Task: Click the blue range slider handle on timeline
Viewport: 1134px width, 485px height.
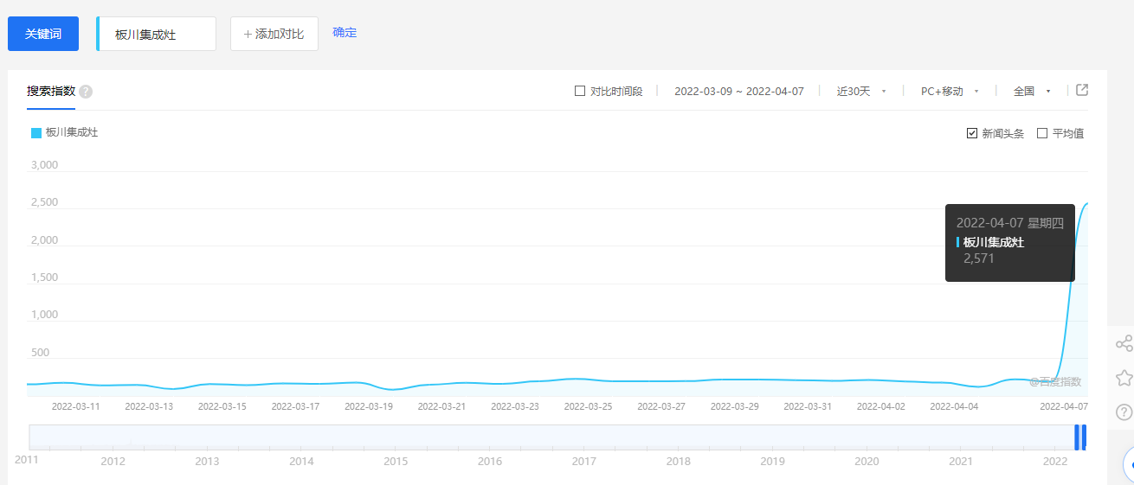Action: point(1079,437)
